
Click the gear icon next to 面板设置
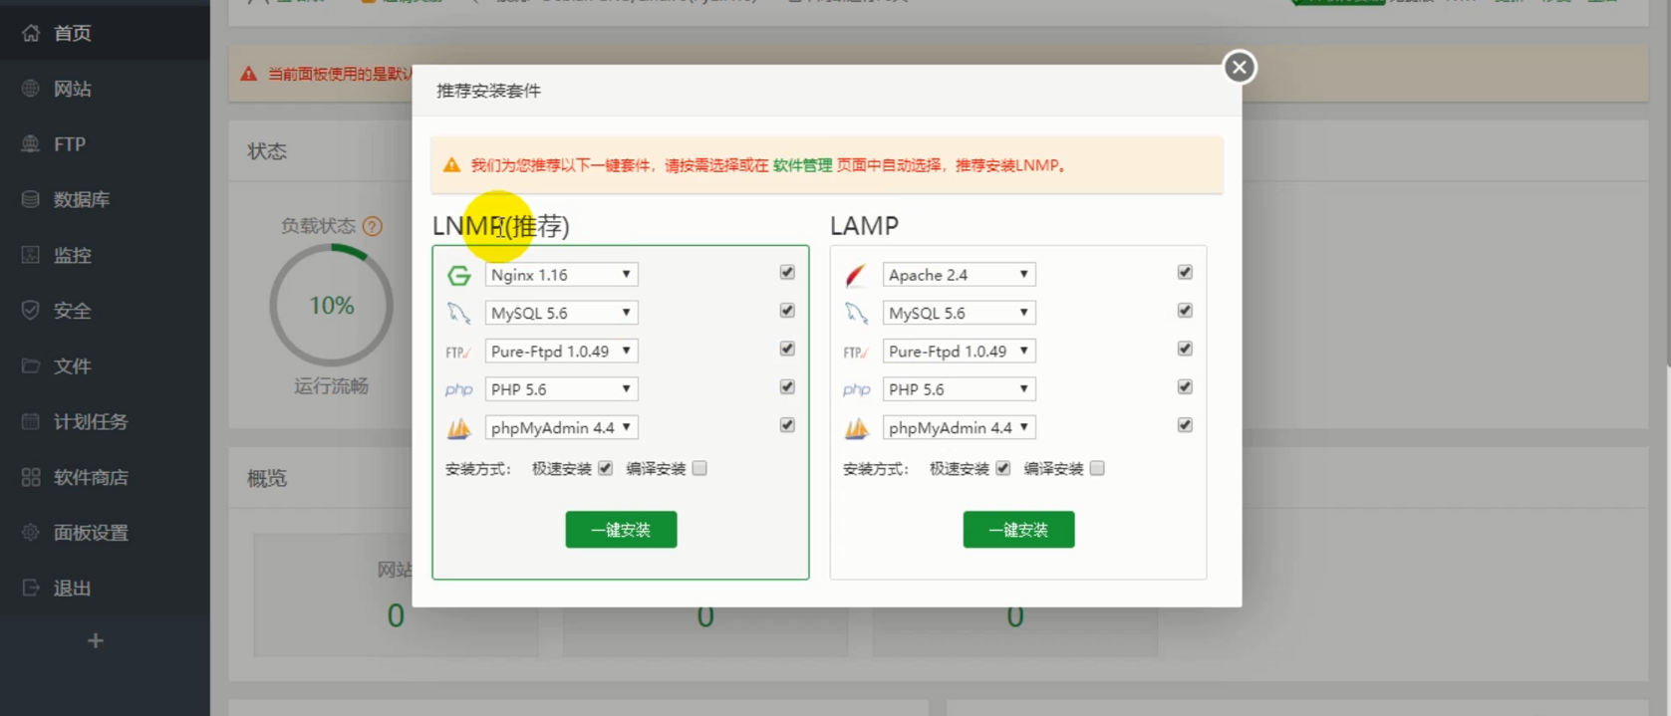click(x=31, y=533)
